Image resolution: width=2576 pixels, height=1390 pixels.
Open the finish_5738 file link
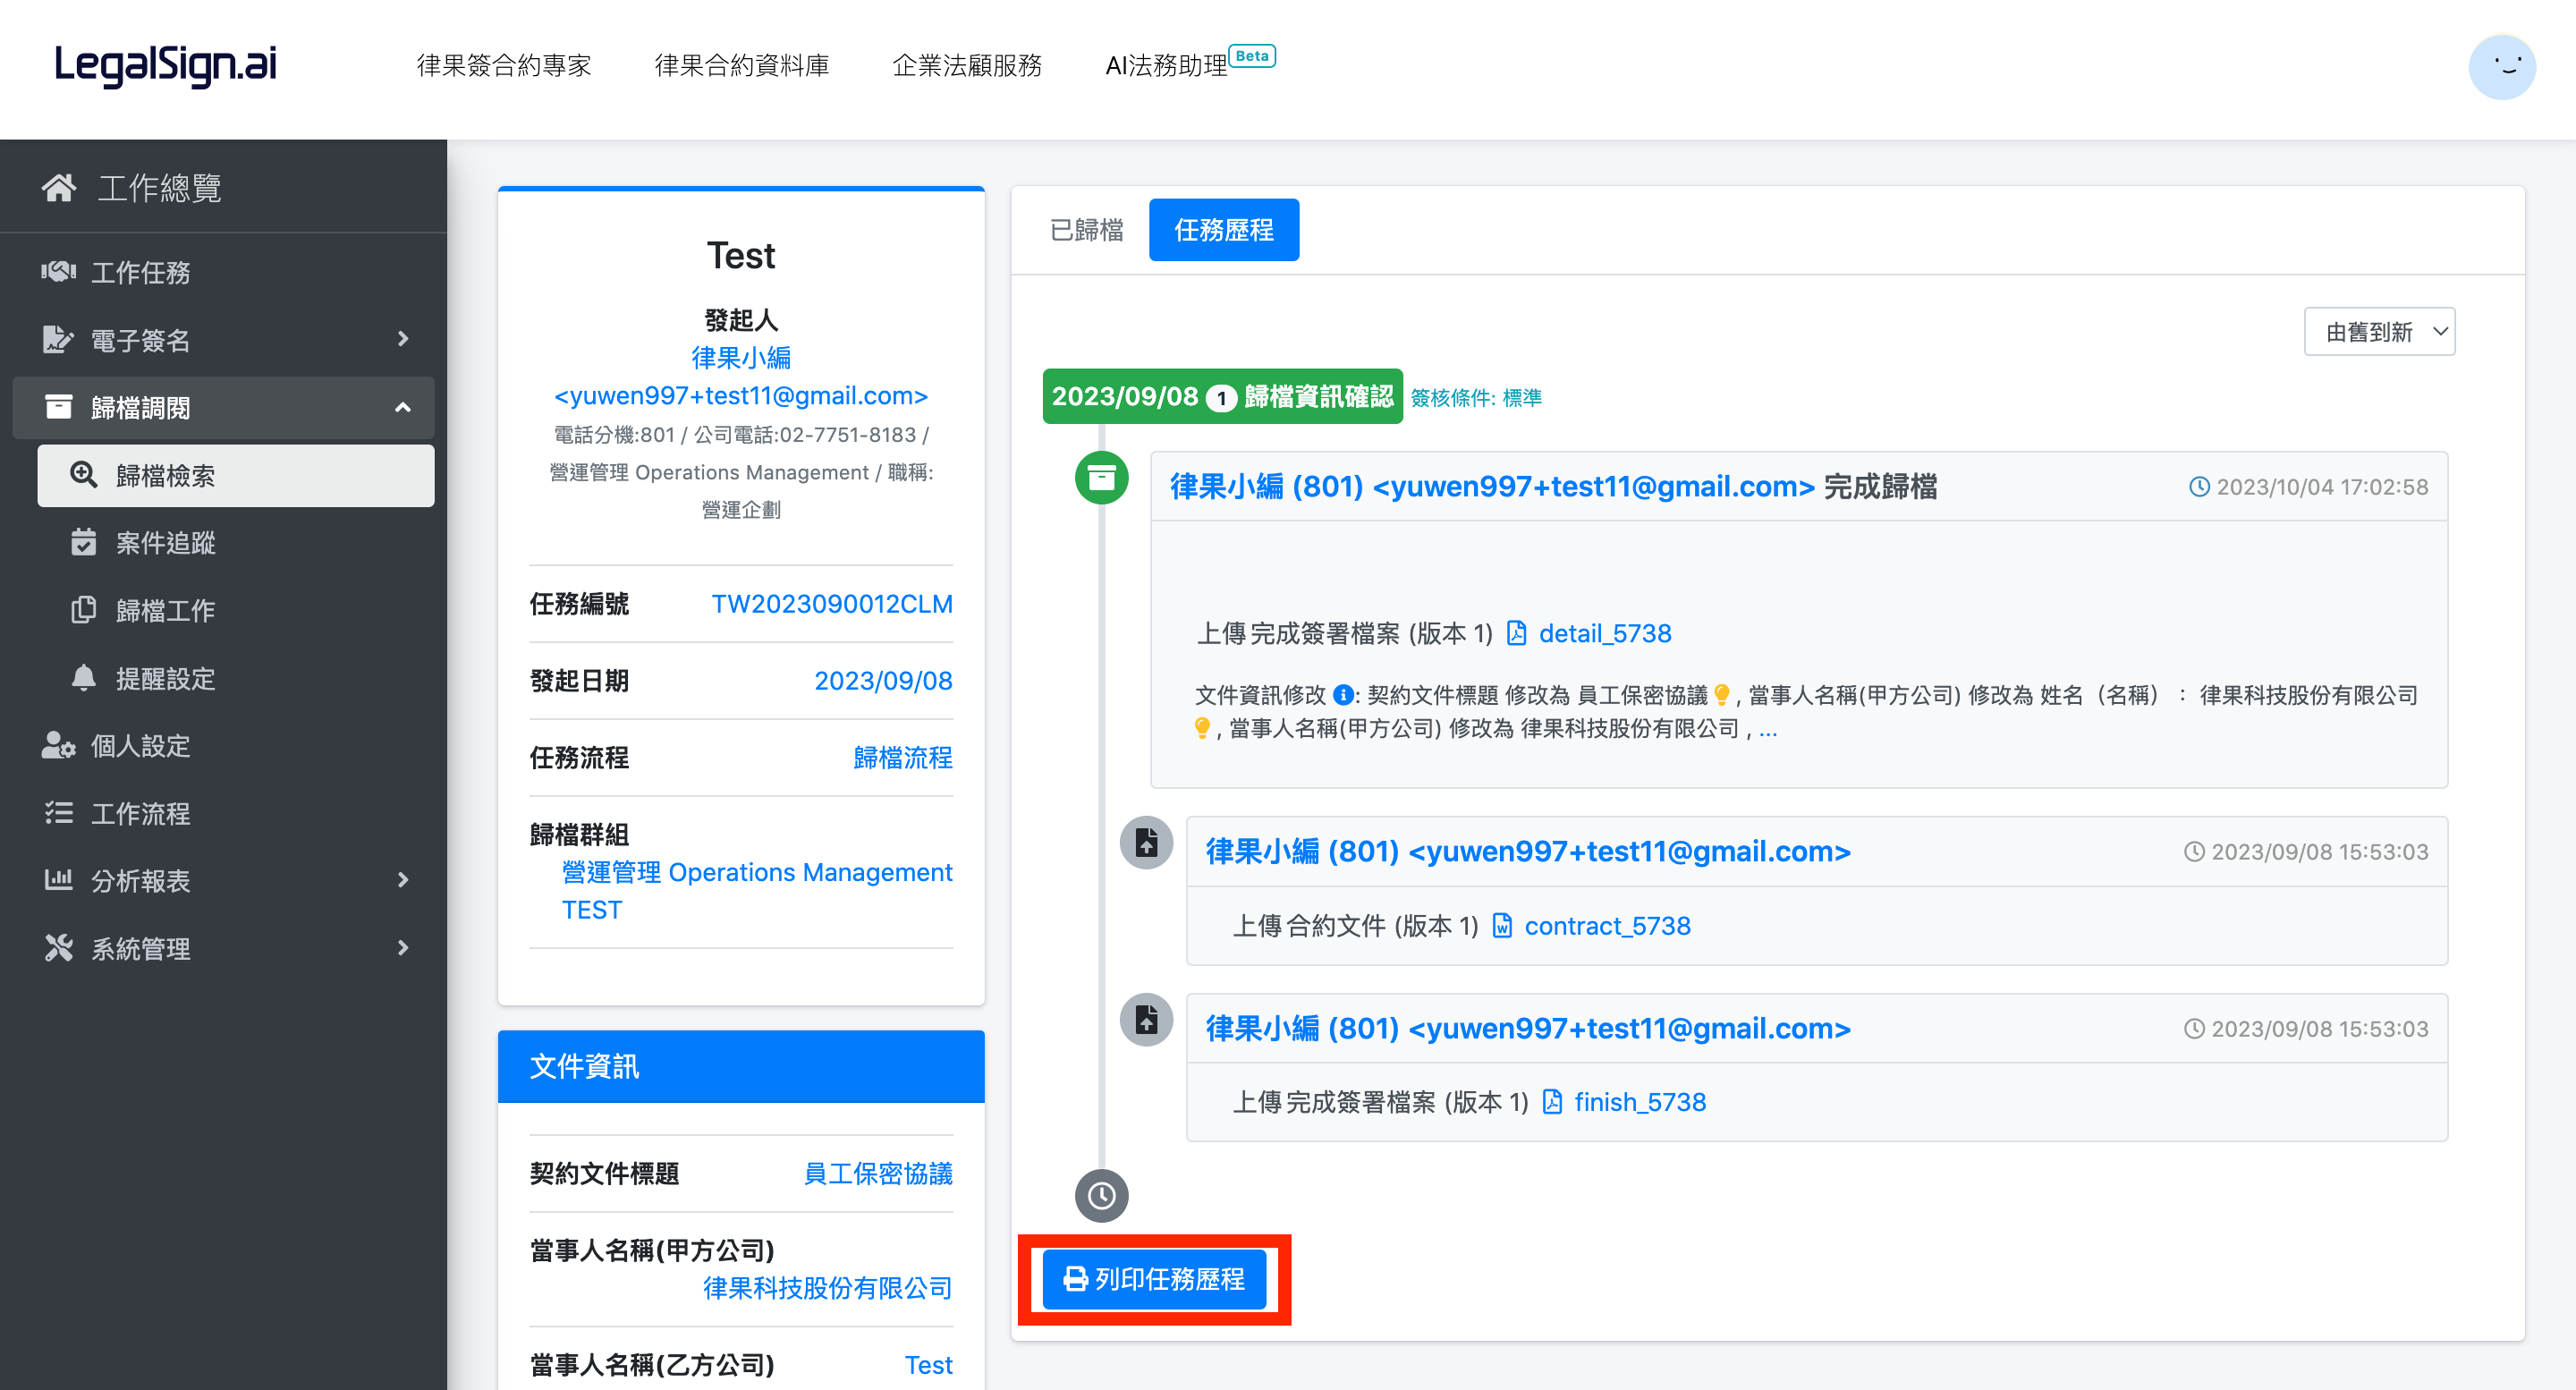click(1640, 1102)
